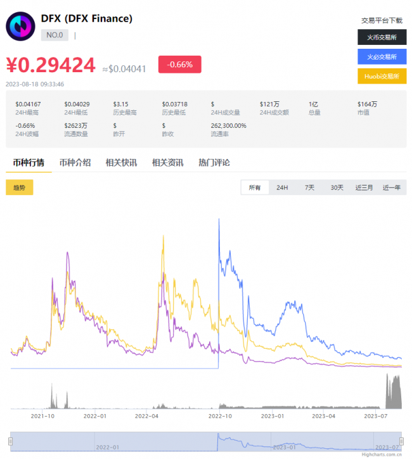
Task: Click the 2022-04 x-axis label
Action: pos(146,416)
